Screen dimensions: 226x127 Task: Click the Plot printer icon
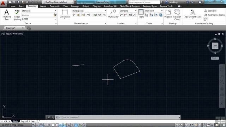27,2
